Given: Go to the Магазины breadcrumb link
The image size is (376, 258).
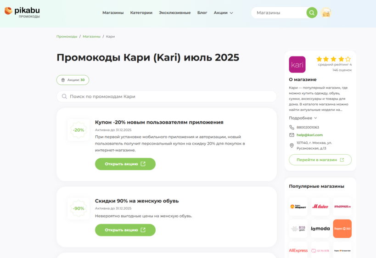Looking at the screenshot, I should tap(92, 36).
